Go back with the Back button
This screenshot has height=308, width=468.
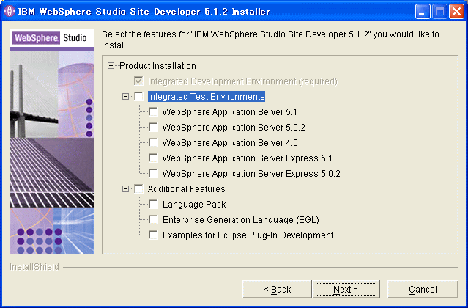click(x=278, y=289)
